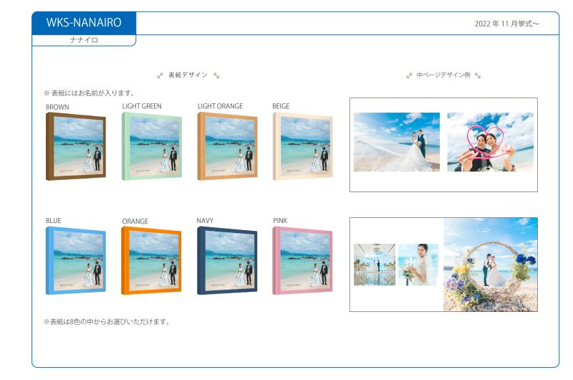This screenshot has height=380, width=573.
Task: Select the BROWN album cover
Action: pyautogui.click(x=76, y=146)
